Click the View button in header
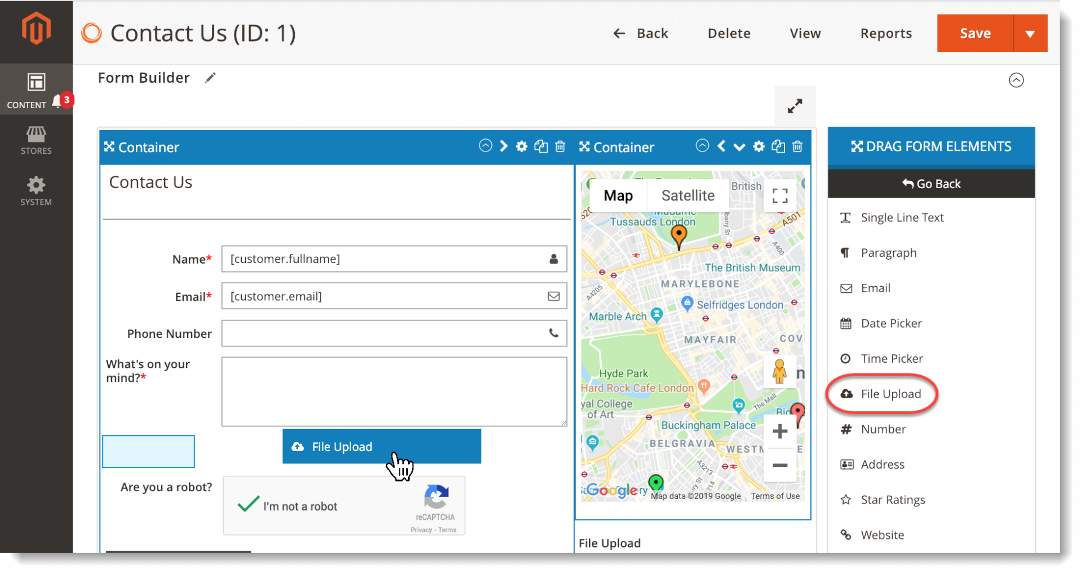The height and width of the screenshot is (575, 1082). point(805,33)
